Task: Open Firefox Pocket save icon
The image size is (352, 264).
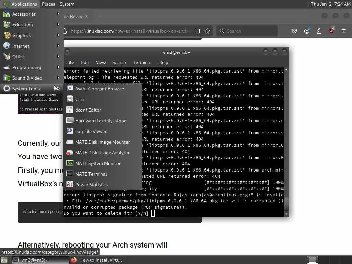Action: (294, 31)
